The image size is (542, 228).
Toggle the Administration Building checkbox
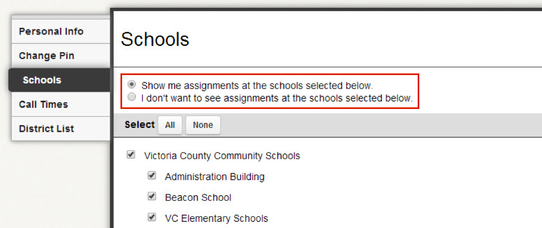pyautogui.click(x=152, y=176)
